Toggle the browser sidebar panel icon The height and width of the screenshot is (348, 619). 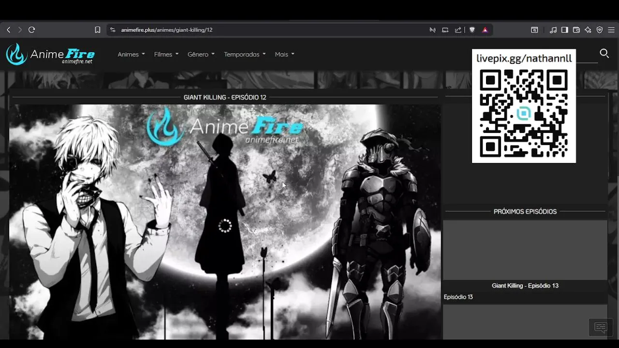565,29
